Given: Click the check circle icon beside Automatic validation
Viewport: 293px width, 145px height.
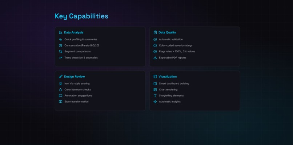Looking at the screenshot, I should (x=155, y=39).
